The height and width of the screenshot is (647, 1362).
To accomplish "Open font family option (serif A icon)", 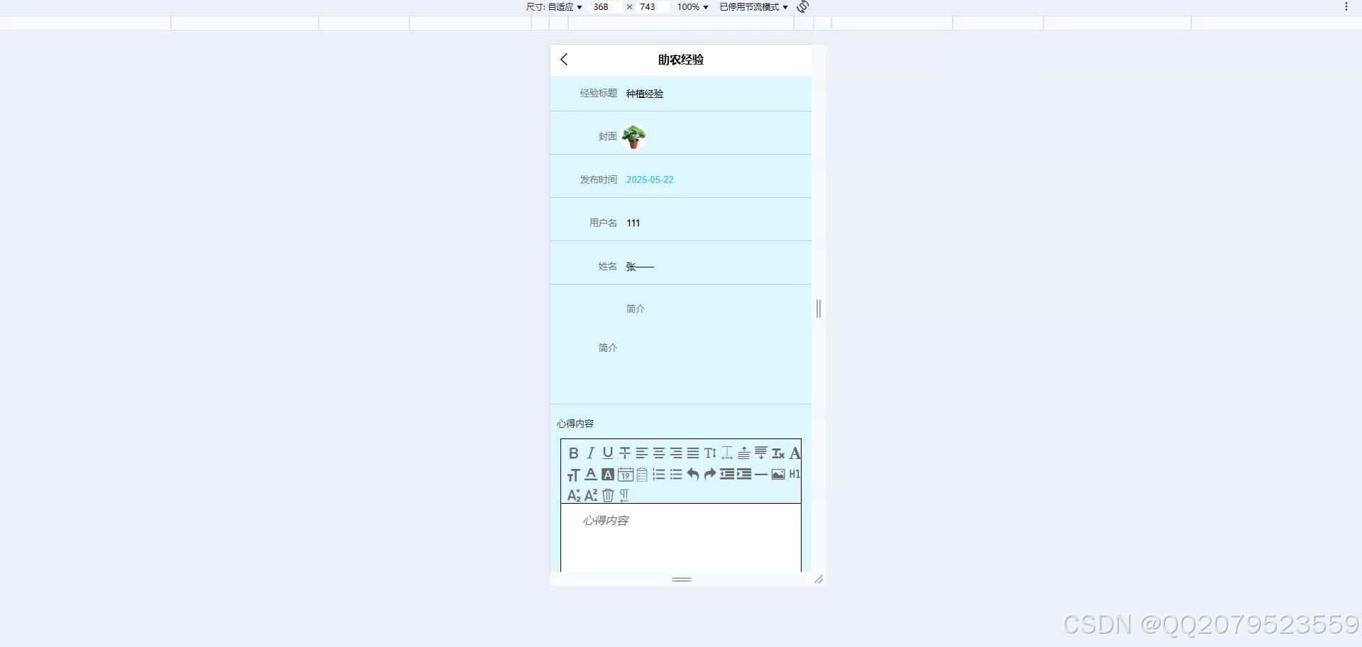I will pyautogui.click(x=794, y=453).
